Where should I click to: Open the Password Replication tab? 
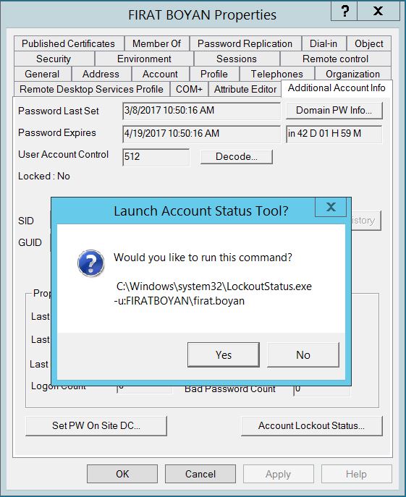tap(245, 43)
